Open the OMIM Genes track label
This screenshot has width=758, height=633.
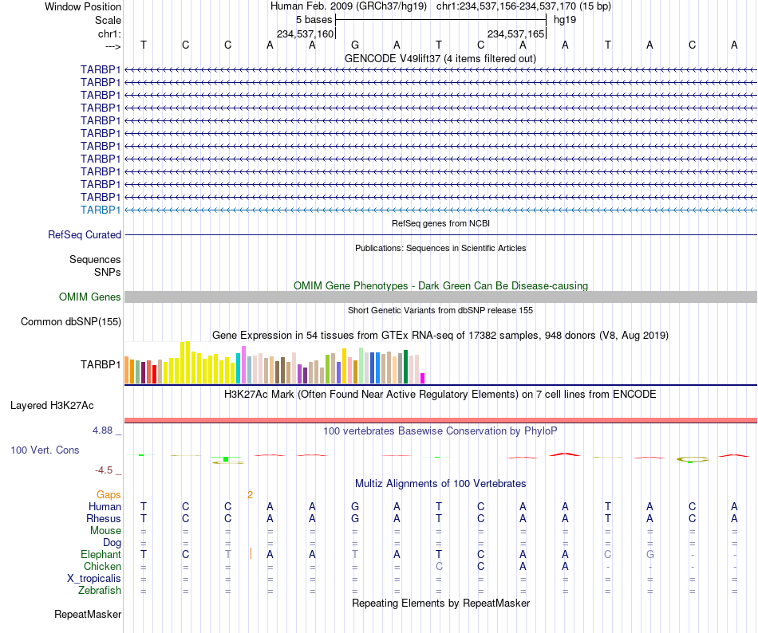(89, 297)
